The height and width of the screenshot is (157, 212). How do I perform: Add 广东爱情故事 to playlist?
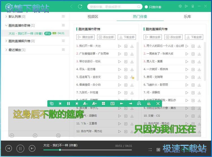126,54
